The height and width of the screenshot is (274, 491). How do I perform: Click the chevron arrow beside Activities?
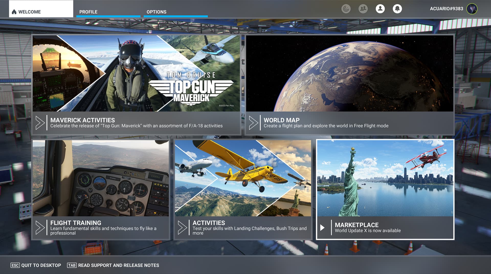[182, 227]
